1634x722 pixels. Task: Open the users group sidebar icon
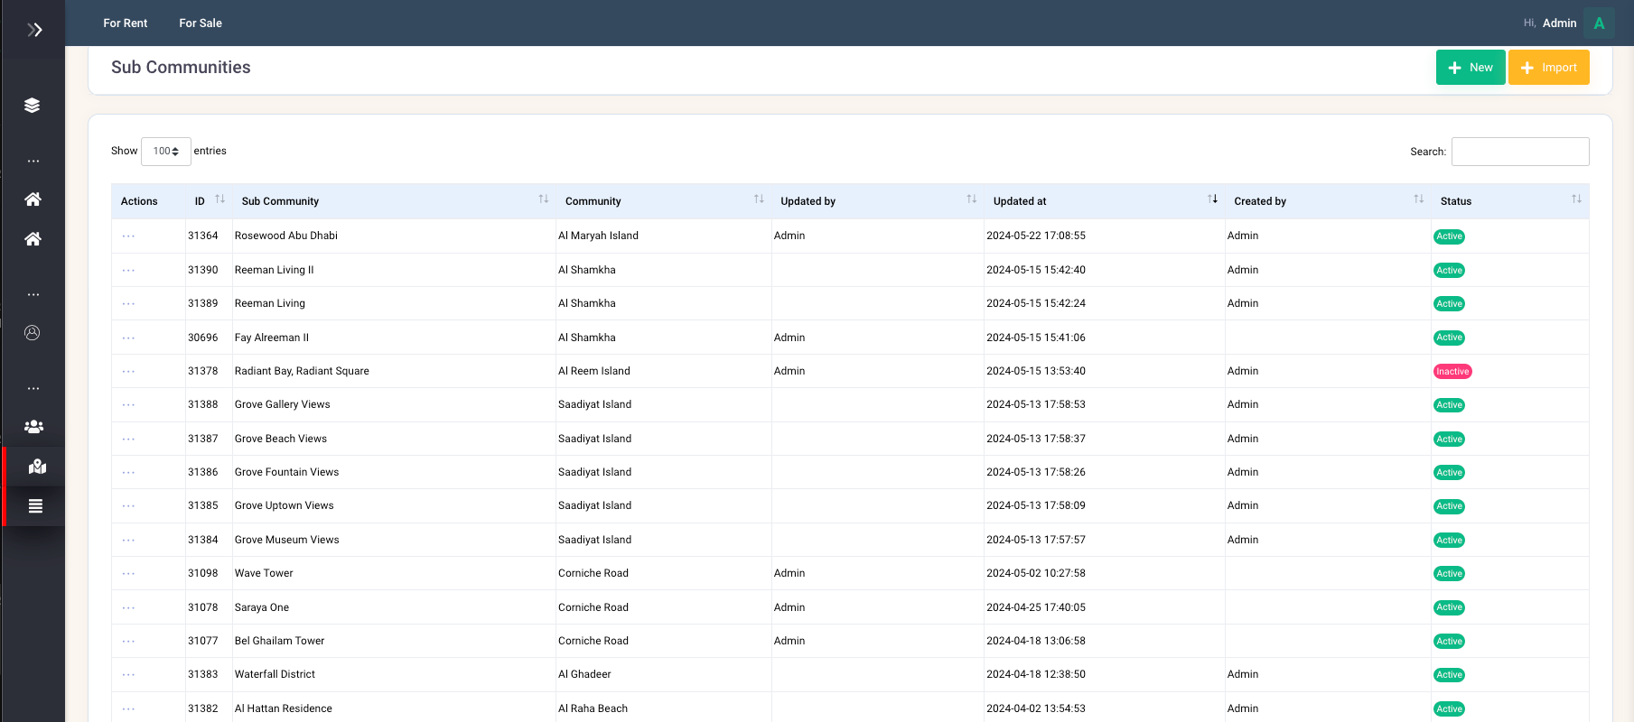pyautogui.click(x=33, y=427)
